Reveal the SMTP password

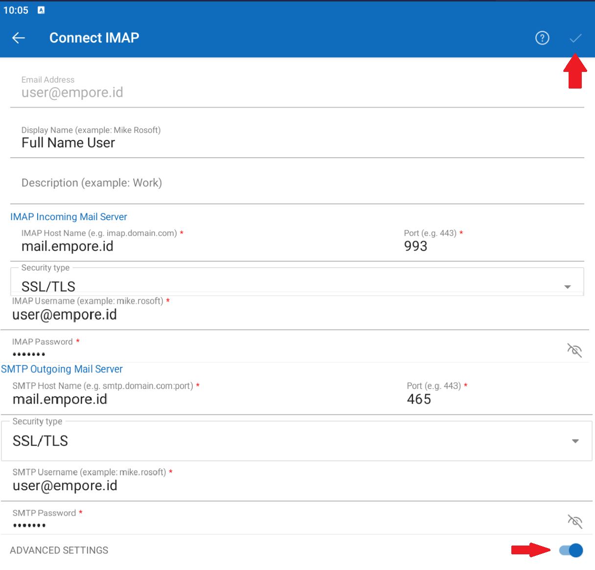[574, 521]
